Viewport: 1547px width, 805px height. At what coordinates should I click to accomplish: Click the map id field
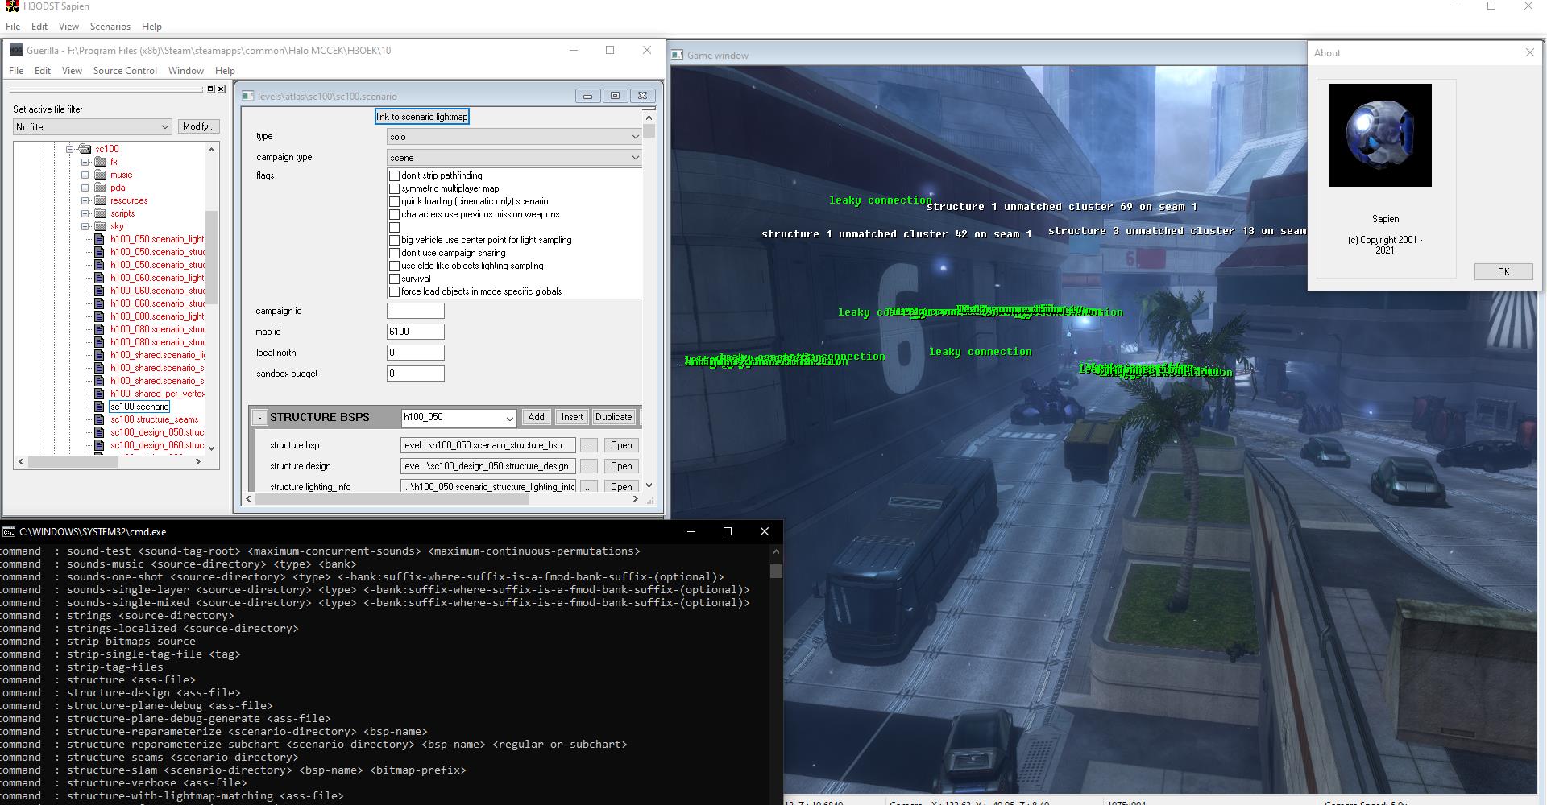tap(416, 332)
